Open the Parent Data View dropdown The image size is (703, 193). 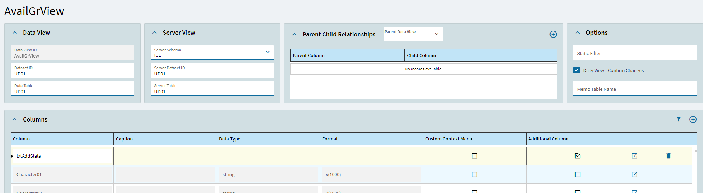click(x=437, y=34)
